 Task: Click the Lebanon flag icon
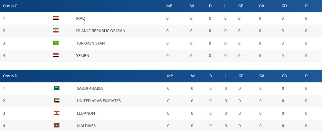pyautogui.click(x=56, y=113)
